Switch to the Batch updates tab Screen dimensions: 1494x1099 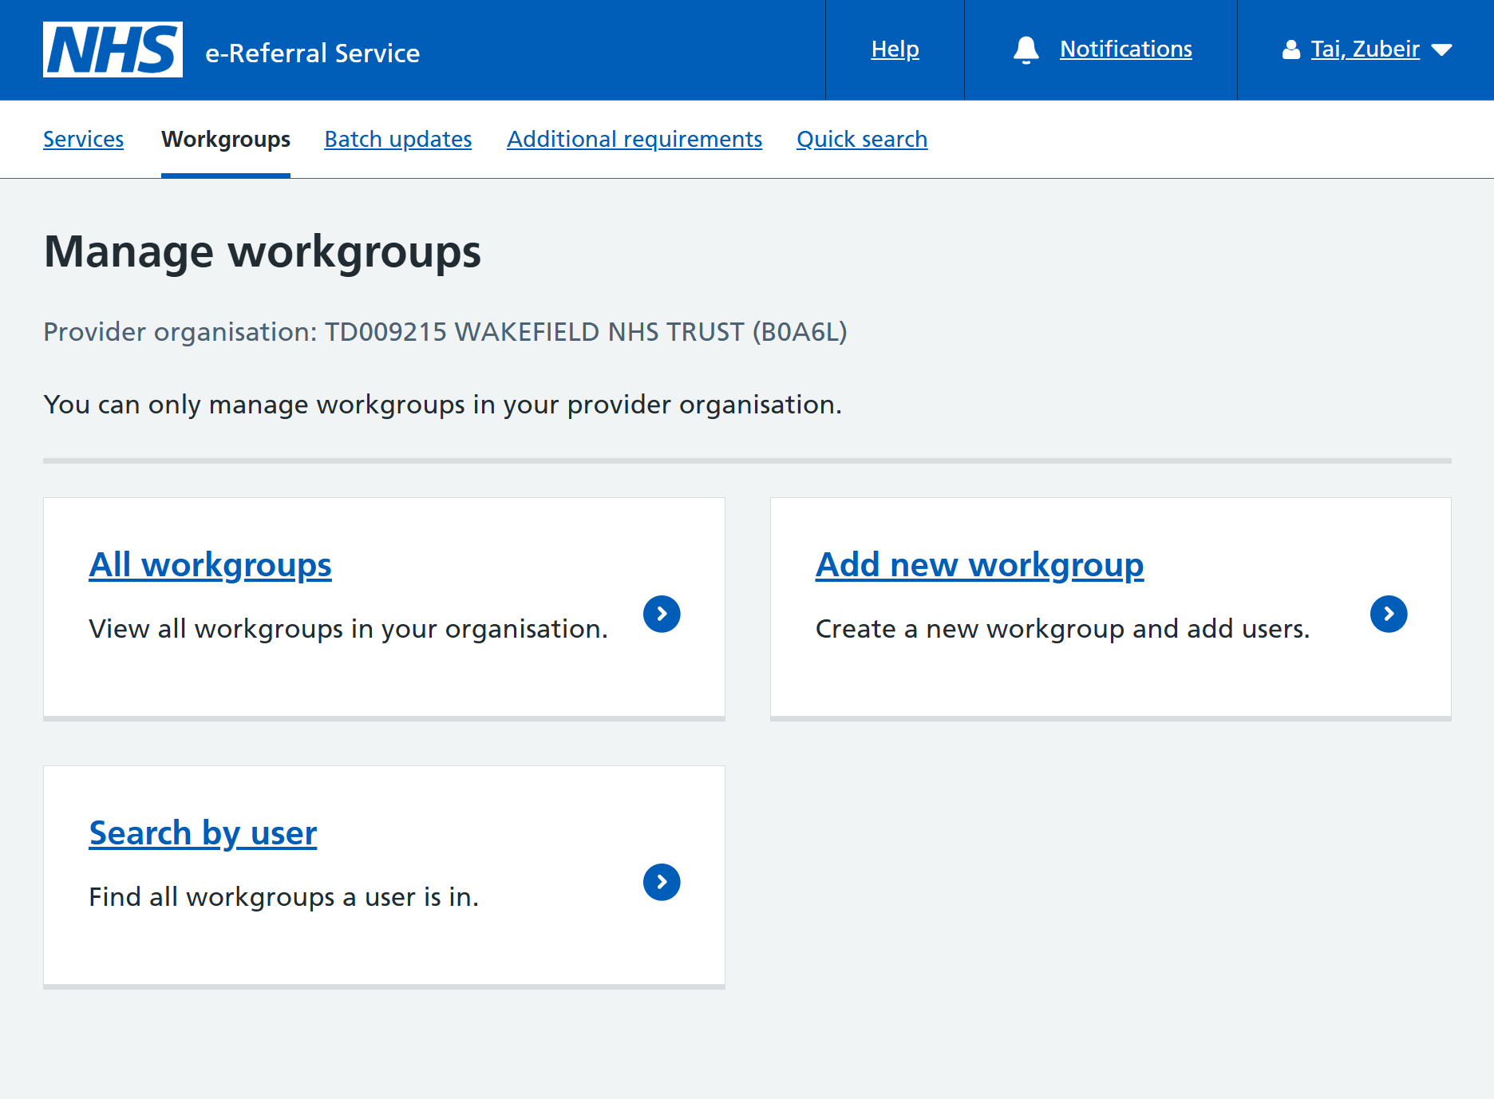click(x=398, y=139)
